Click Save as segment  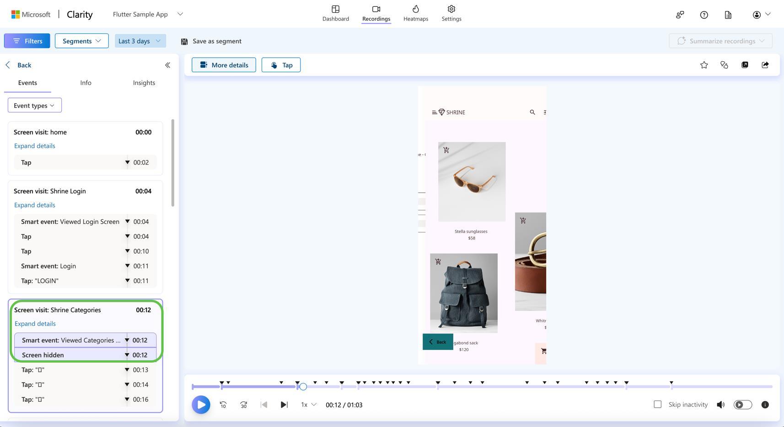pos(211,41)
